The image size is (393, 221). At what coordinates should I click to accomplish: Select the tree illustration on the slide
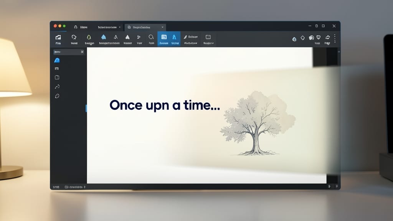[x=258, y=123]
